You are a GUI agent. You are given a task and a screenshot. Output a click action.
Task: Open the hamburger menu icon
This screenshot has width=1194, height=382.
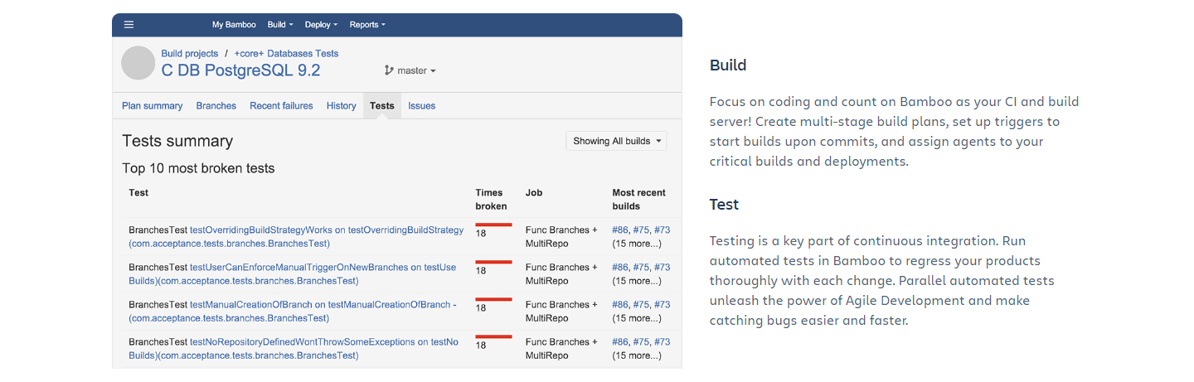[x=129, y=25]
